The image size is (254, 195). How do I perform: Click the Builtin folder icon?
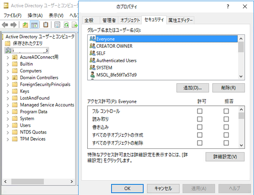(15, 64)
